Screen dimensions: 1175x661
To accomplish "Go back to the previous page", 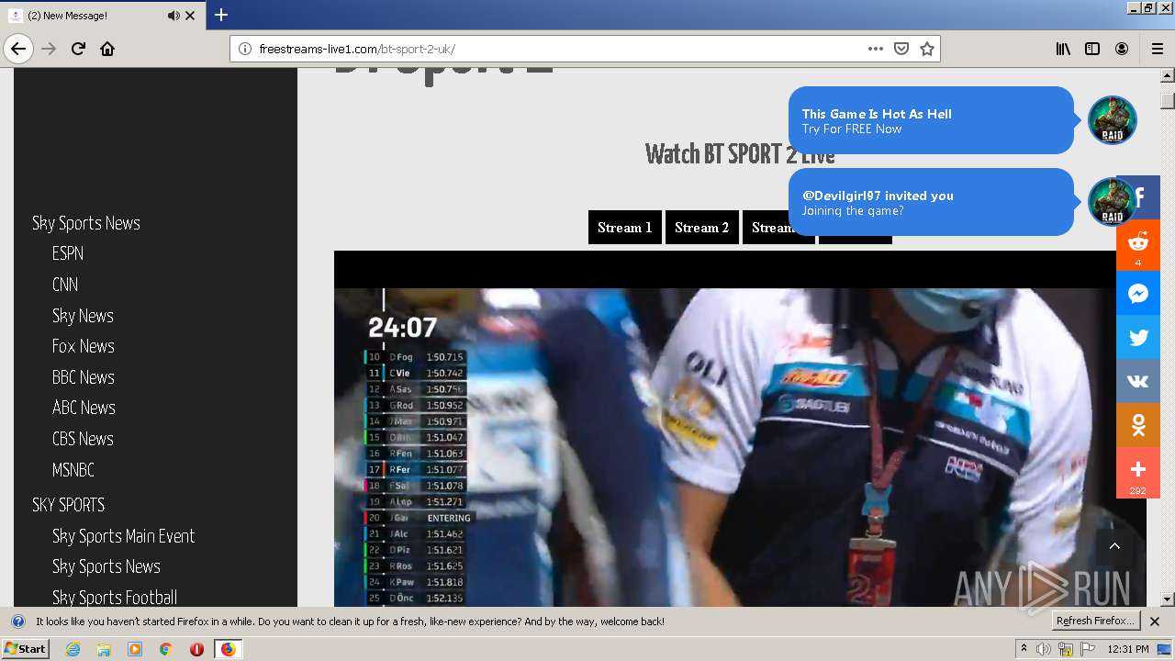I will [x=18, y=49].
